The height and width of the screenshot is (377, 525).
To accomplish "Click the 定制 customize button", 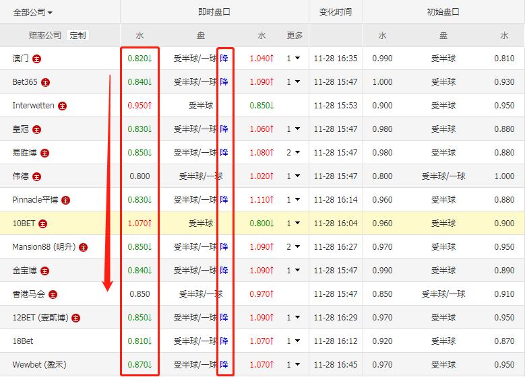I will [x=78, y=35].
